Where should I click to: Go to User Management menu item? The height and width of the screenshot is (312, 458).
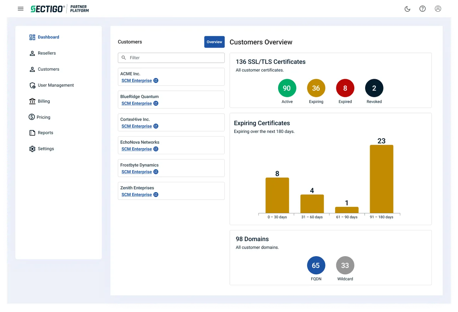pos(56,85)
